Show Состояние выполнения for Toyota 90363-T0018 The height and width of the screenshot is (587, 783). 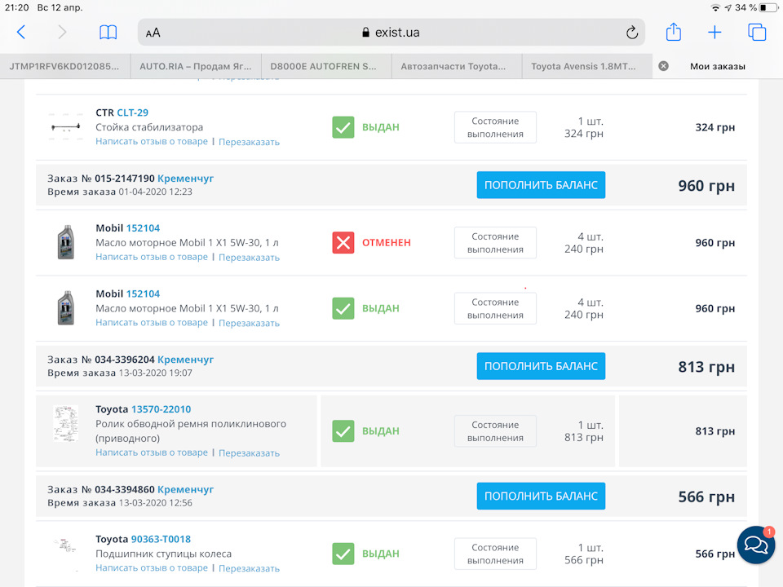(x=495, y=554)
